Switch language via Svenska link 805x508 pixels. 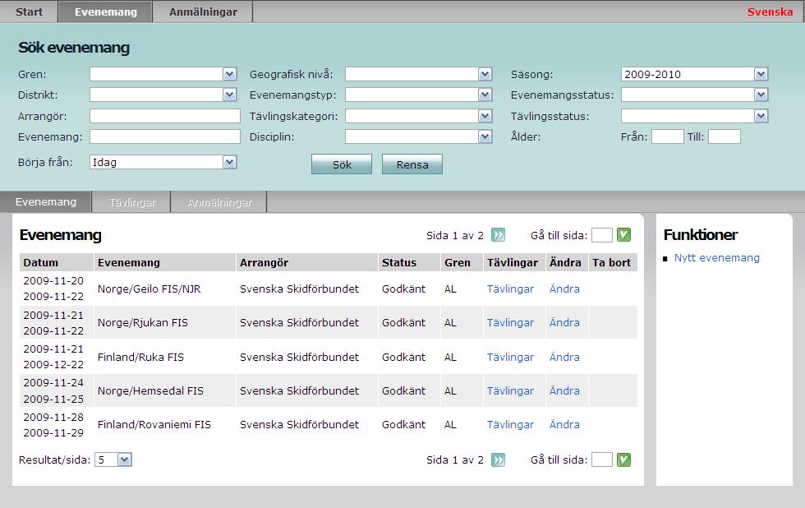click(x=770, y=12)
